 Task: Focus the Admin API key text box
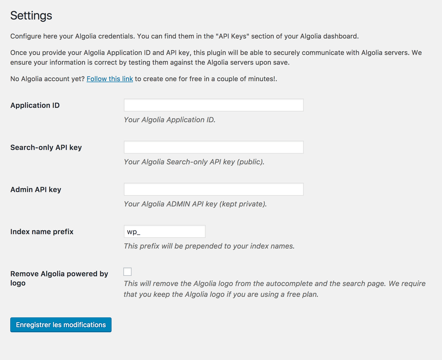click(213, 189)
